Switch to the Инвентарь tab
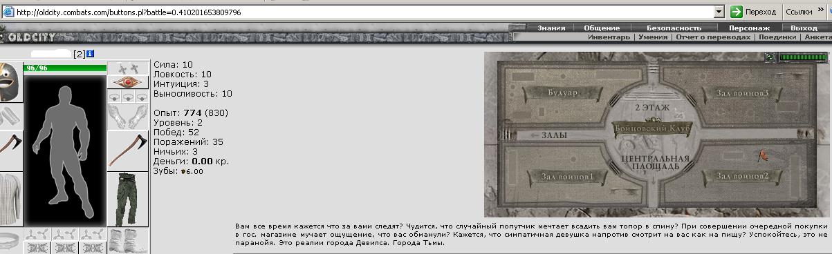The width and height of the screenshot is (832, 254). click(609, 37)
